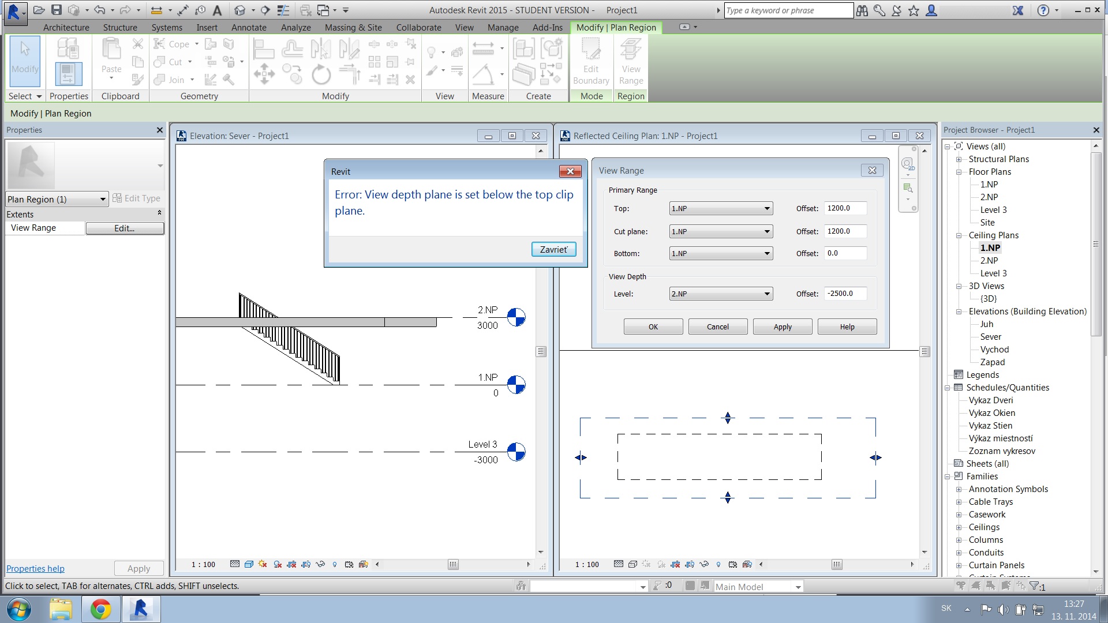The image size is (1108, 623).
Task: Switch to the Architecture ribbon tab
Action: coord(66,27)
